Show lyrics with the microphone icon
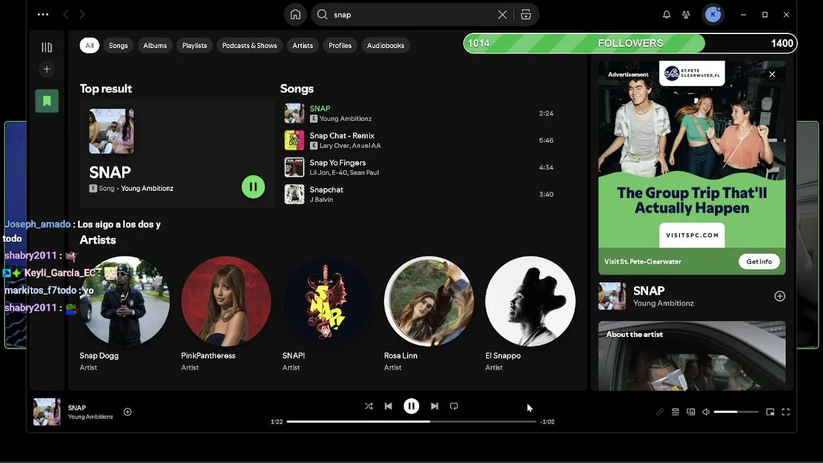Screen dimensions: 823x463 pos(660,412)
